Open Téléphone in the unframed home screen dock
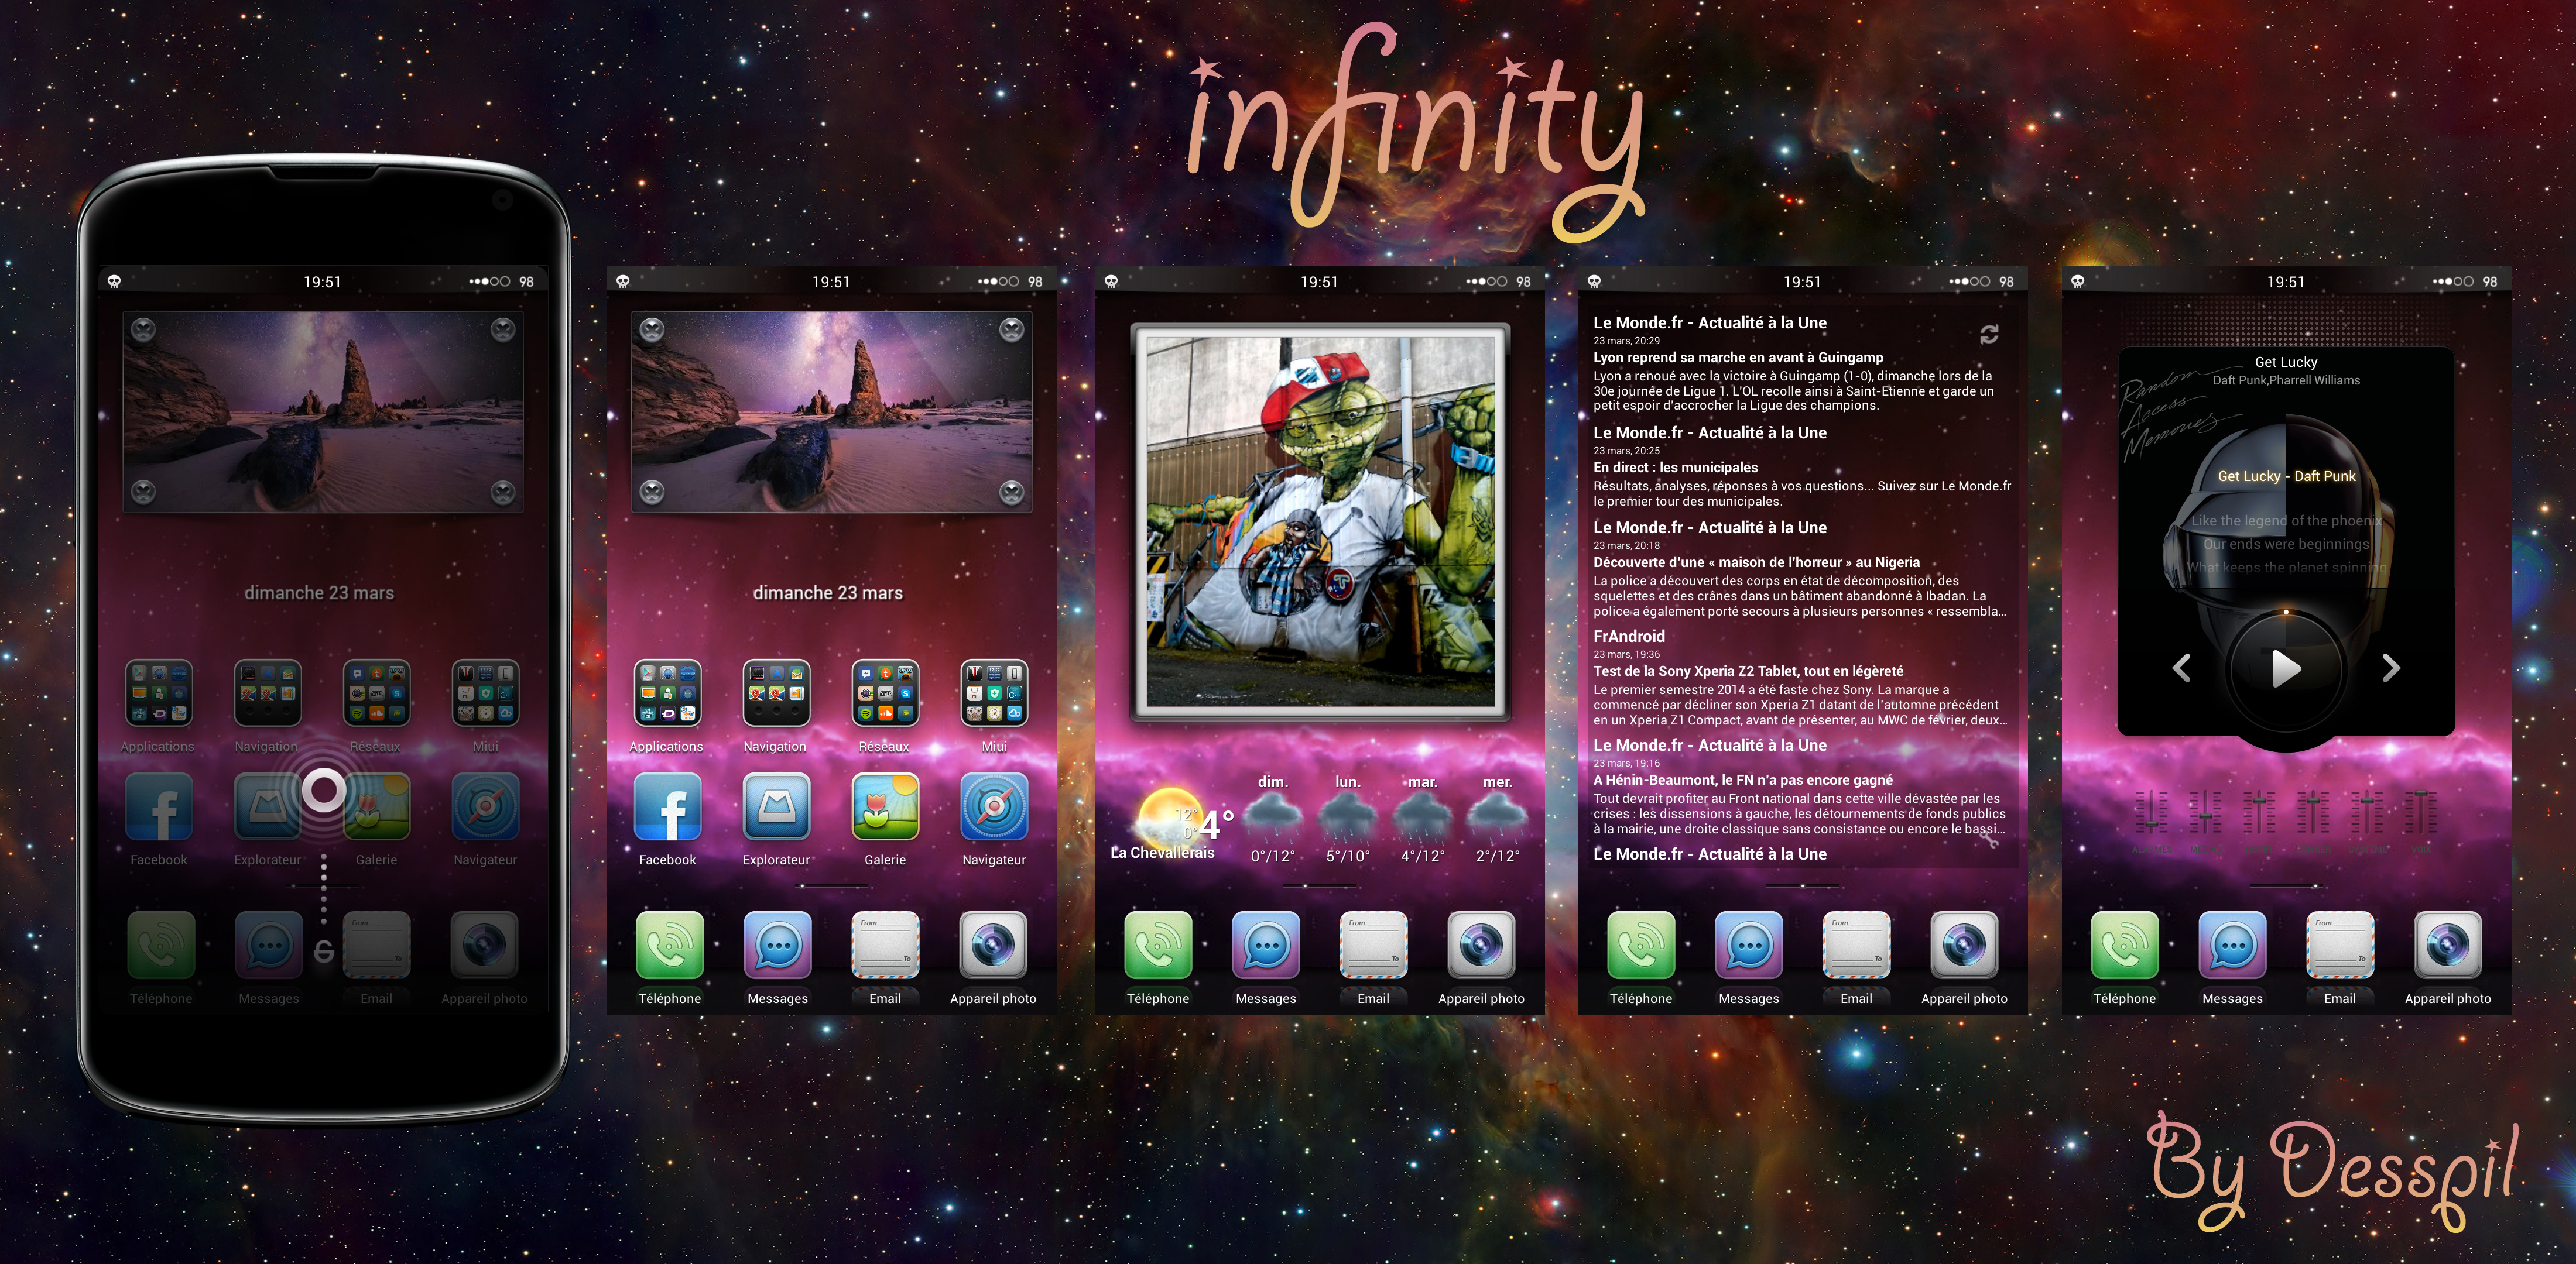Image resolution: width=2576 pixels, height=1264 pixels. [670, 944]
